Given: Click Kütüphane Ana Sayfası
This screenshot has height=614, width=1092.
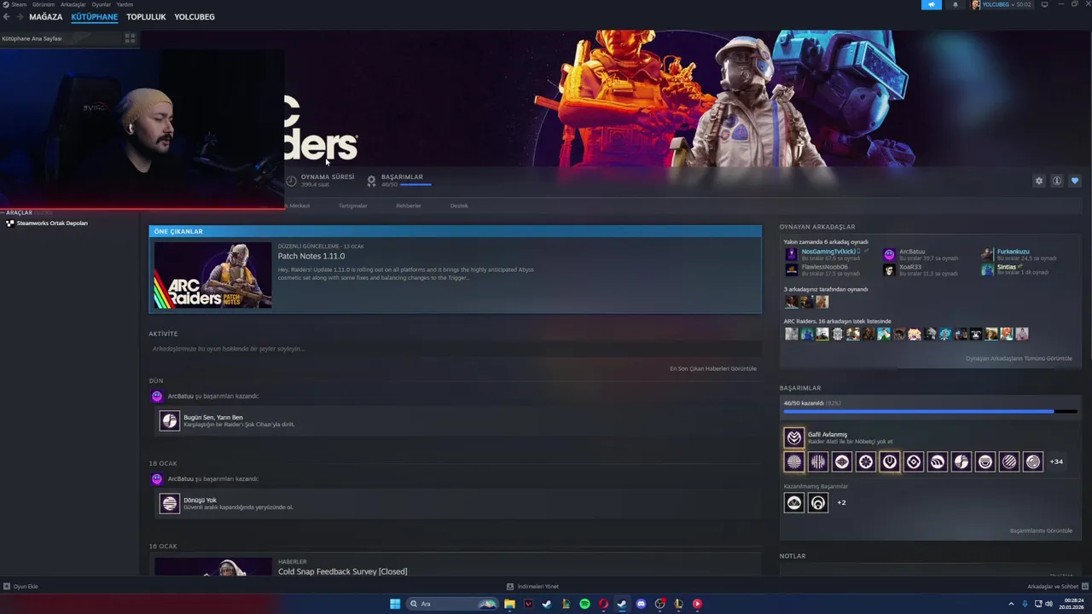Looking at the screenshot, I should coord(32,38).
